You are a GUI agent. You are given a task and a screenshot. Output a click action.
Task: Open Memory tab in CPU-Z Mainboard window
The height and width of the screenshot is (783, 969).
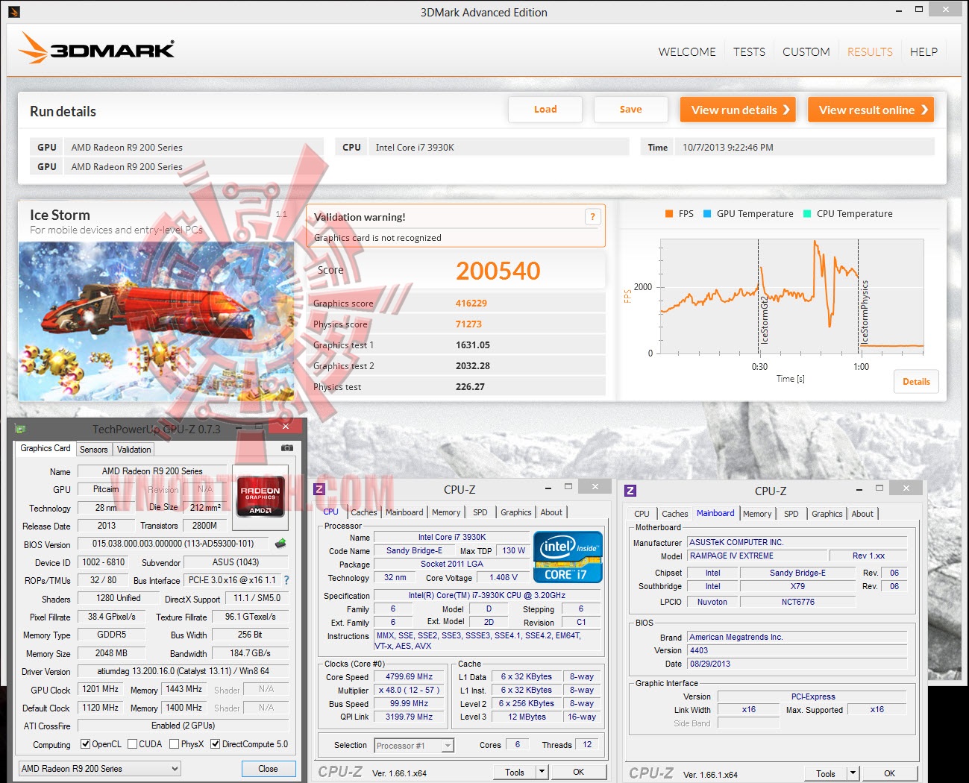point(757,514)
